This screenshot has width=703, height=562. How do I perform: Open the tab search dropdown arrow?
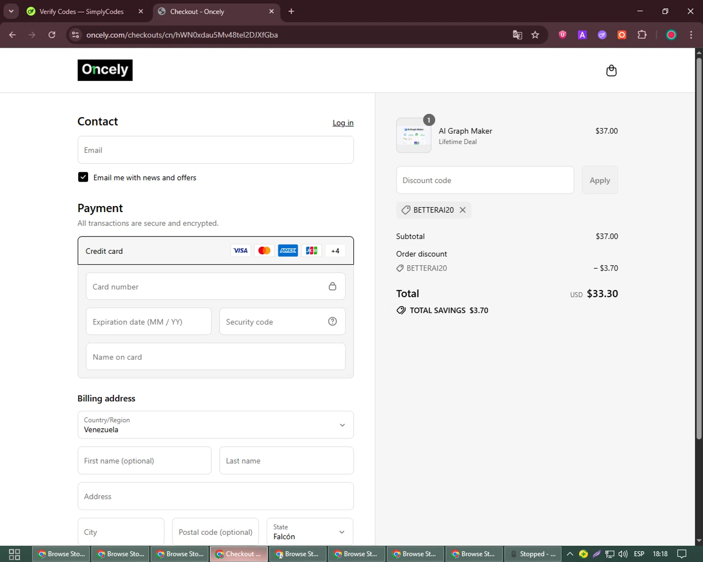tap(11, 11)
